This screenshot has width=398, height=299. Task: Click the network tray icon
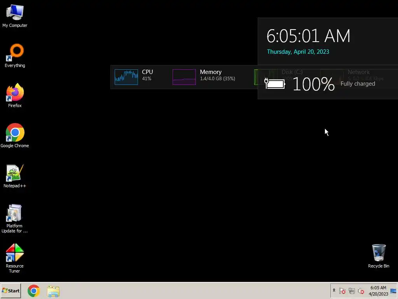tap(351, 290)
